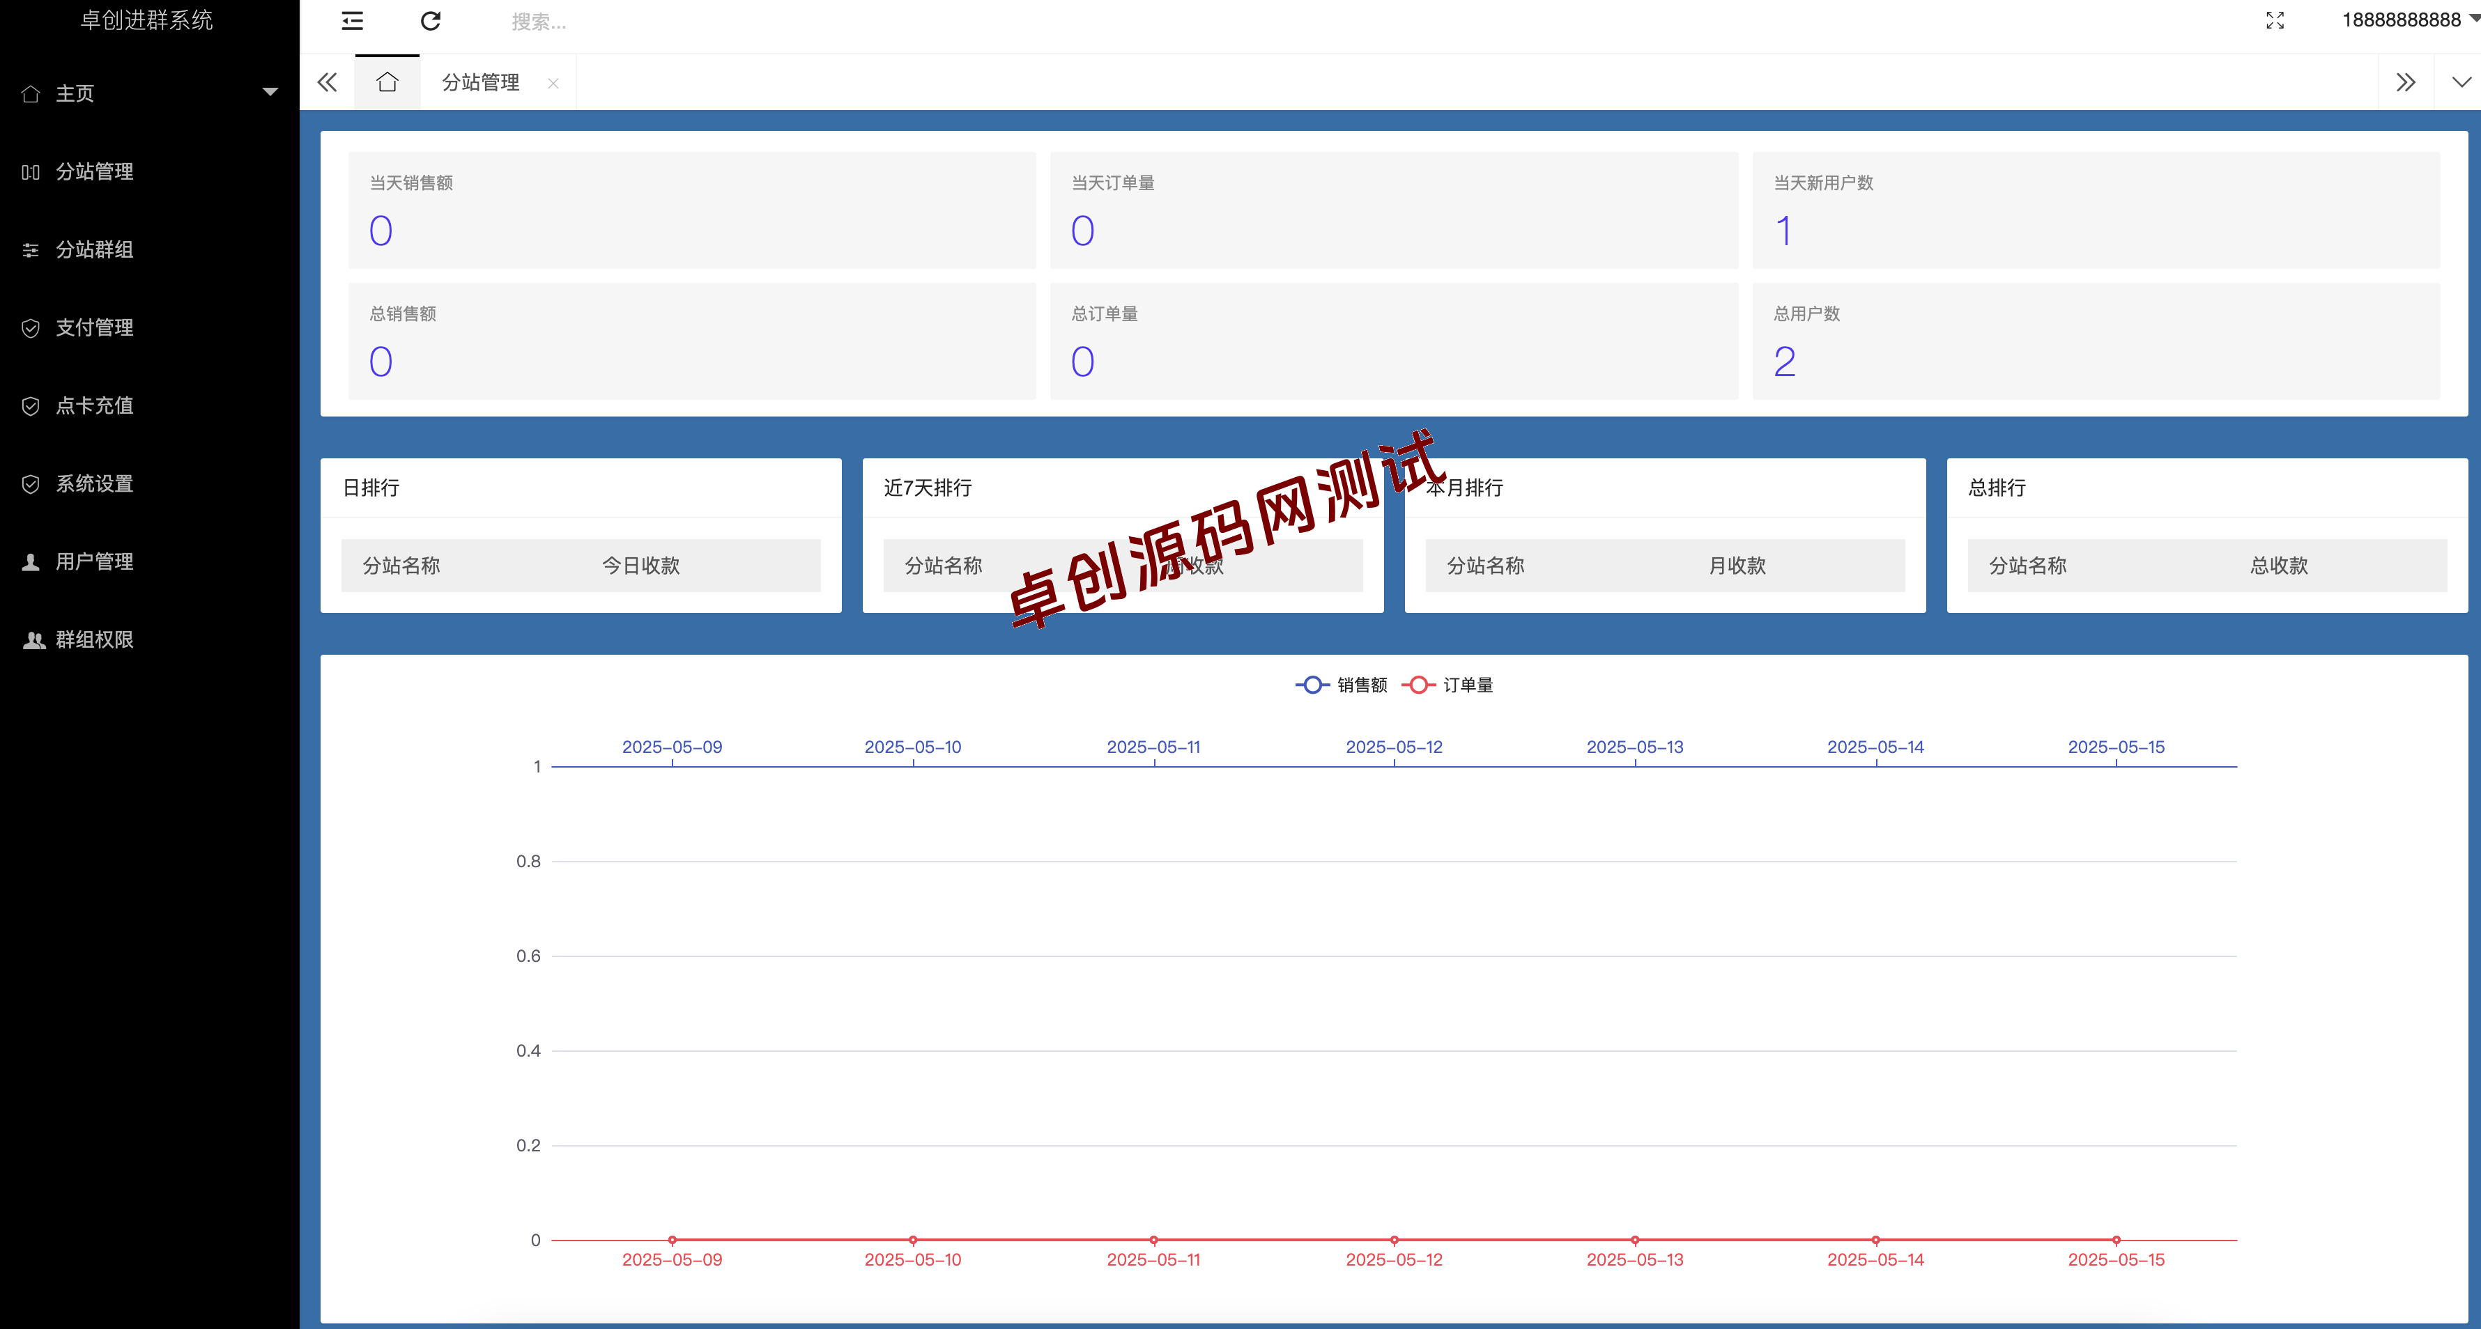Click the red 2025-05-15 data point
This screenshot has height=1329, width=2481.
(x=2116, y=1240)
